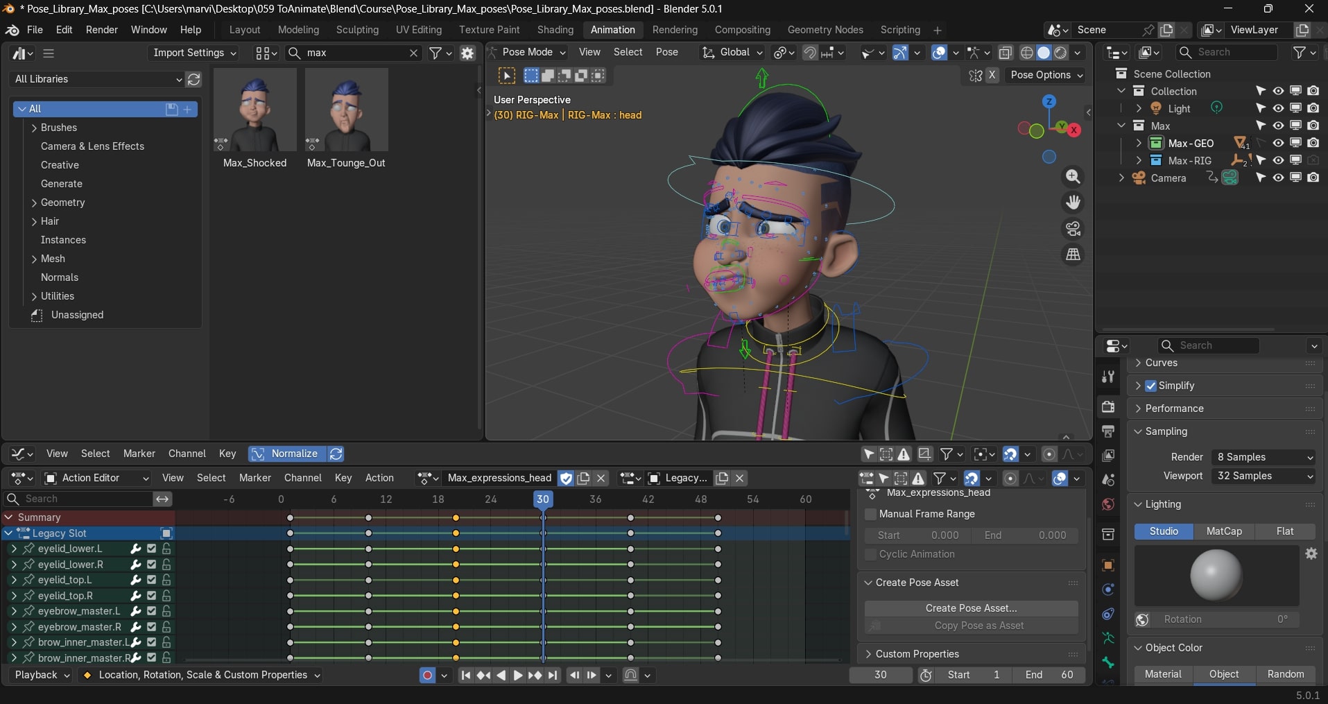
Task: Toggle the camera view icon in viewport
Action: pos(1073,229)
